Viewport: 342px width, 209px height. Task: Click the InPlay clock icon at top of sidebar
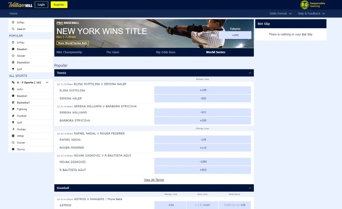pyautogui.click(x=13, y=22)
